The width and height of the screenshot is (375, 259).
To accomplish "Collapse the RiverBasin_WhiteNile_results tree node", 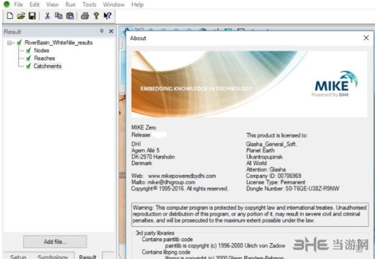I will pyautogui.click(x=9, y=43).
